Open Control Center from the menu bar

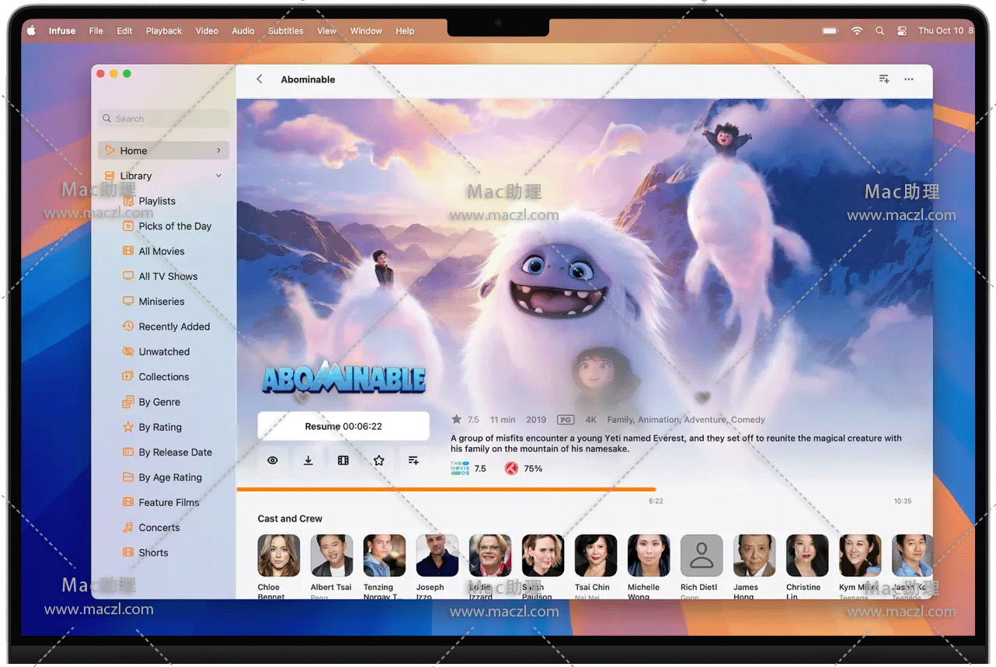coord(902,31)
